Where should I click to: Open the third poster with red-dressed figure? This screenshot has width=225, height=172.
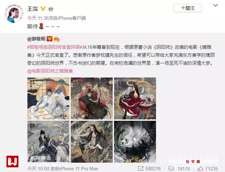(135, 98)
